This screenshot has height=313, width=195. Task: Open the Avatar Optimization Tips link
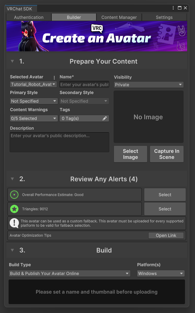click(x=166, y=235)
